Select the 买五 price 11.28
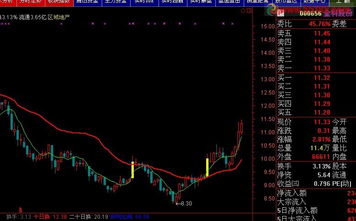356x221 pixels. pos(322,112)
